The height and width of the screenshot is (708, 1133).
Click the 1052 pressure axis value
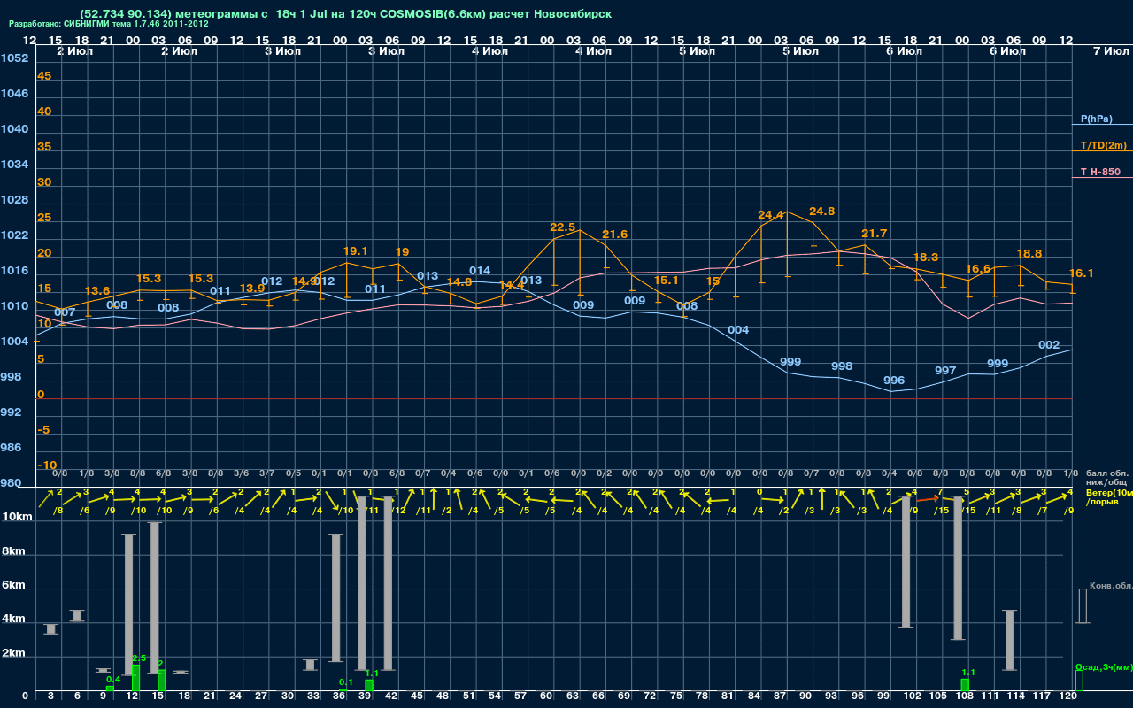[14, 58]
